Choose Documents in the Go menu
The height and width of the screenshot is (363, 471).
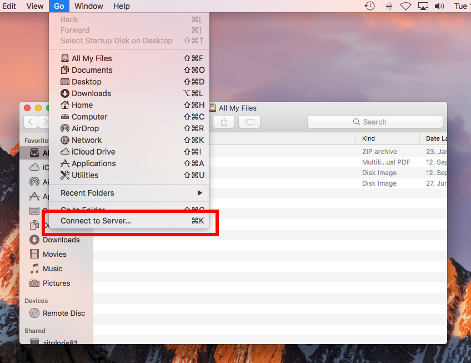(93, 69)
